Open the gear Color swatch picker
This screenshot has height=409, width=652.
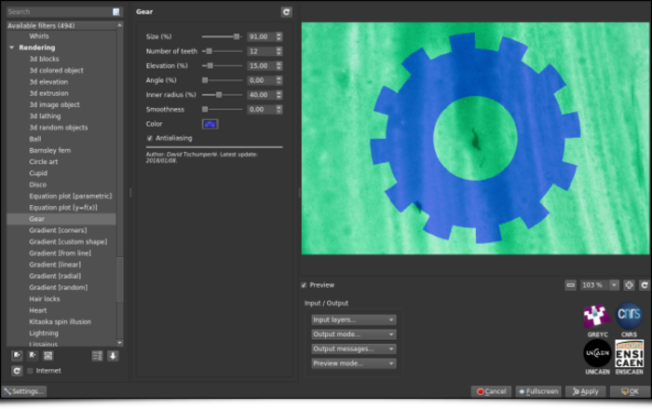[x=210, y=123]
